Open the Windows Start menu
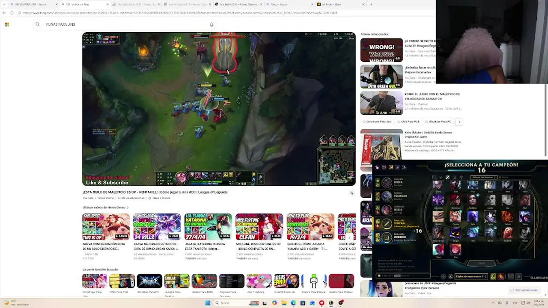Screen dimensions: 548x308 [x=208, y=303]
